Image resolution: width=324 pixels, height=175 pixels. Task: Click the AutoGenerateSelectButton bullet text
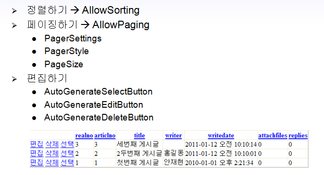pyautogui.click(x=99, y=92)
